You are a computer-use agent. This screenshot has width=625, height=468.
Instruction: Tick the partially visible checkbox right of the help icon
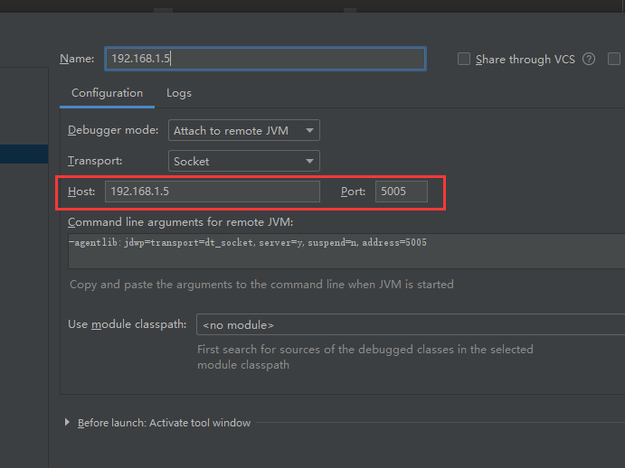tap(615, 60)
